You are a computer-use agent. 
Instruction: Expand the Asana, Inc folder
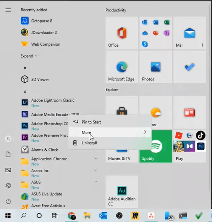96,170
